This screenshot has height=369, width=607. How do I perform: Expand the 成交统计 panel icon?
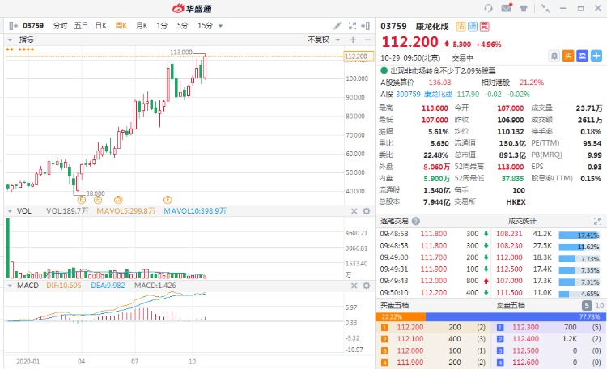point(597,221)
